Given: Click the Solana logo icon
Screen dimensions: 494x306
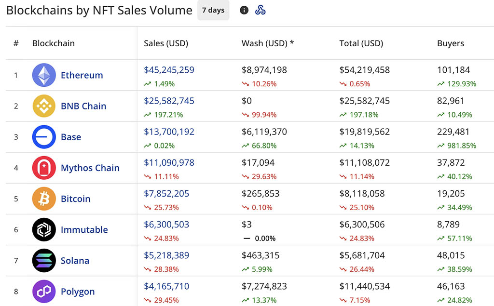Looking at the screenshot, I should pos(44,261).
